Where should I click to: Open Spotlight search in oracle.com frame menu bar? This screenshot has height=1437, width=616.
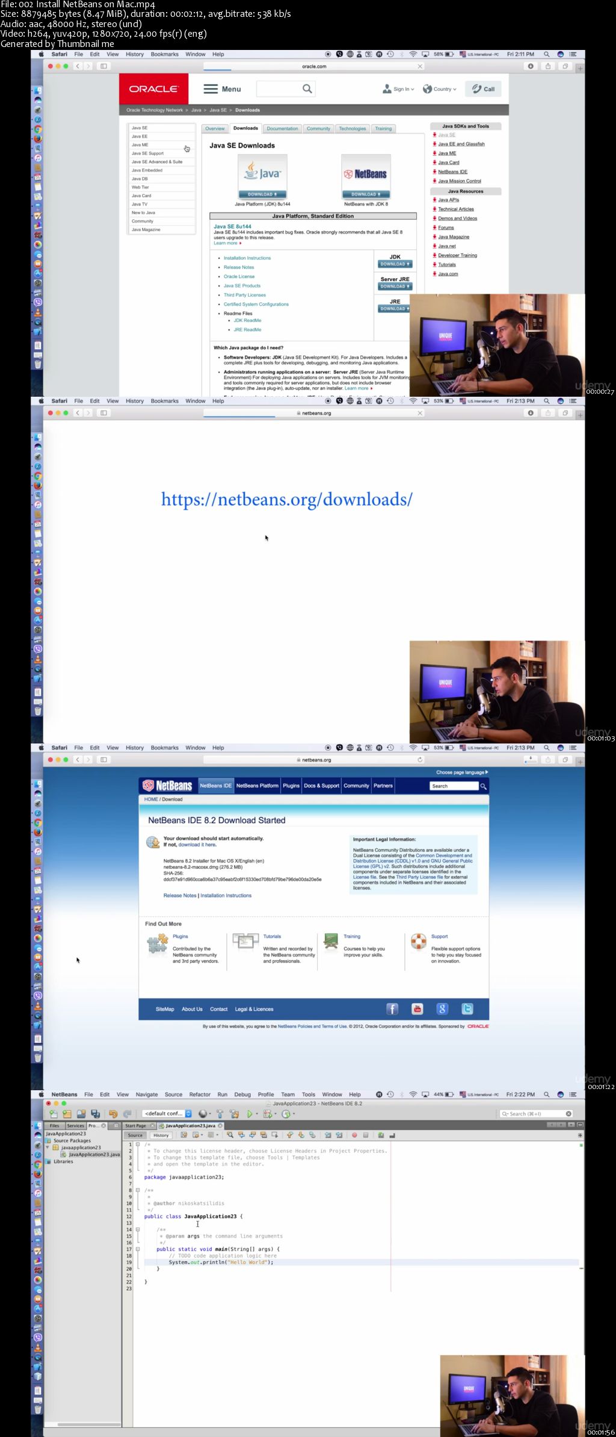[546, 54]
